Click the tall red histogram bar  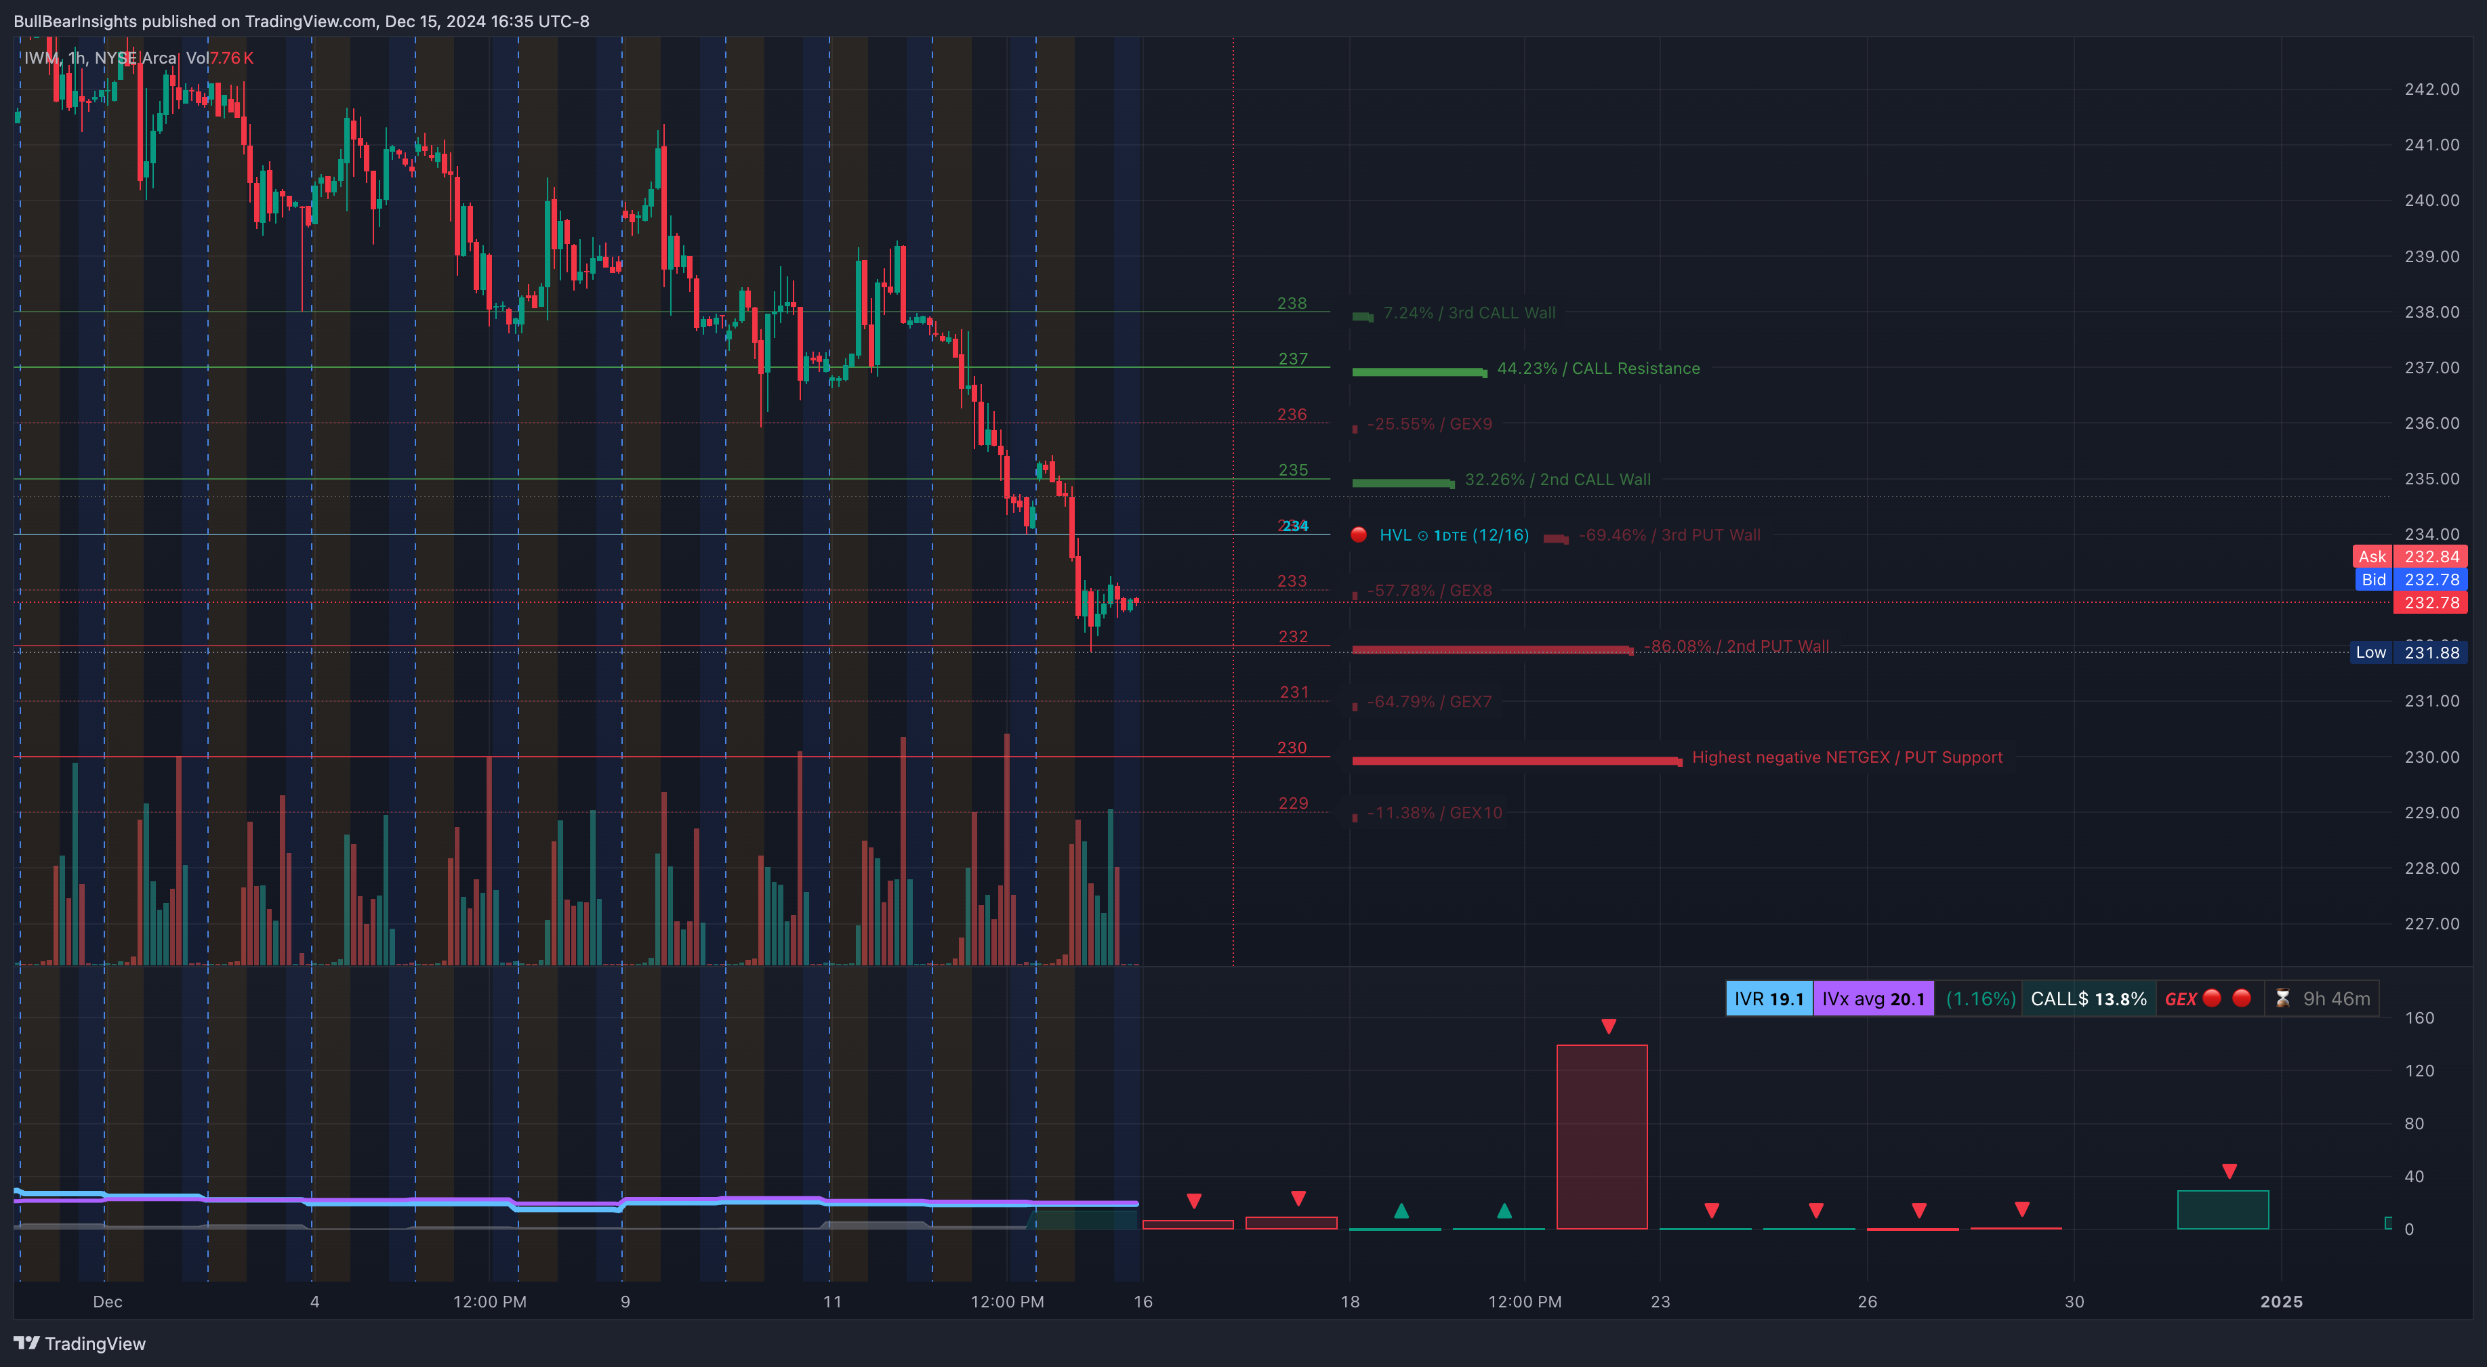tap(1602, 1136)
